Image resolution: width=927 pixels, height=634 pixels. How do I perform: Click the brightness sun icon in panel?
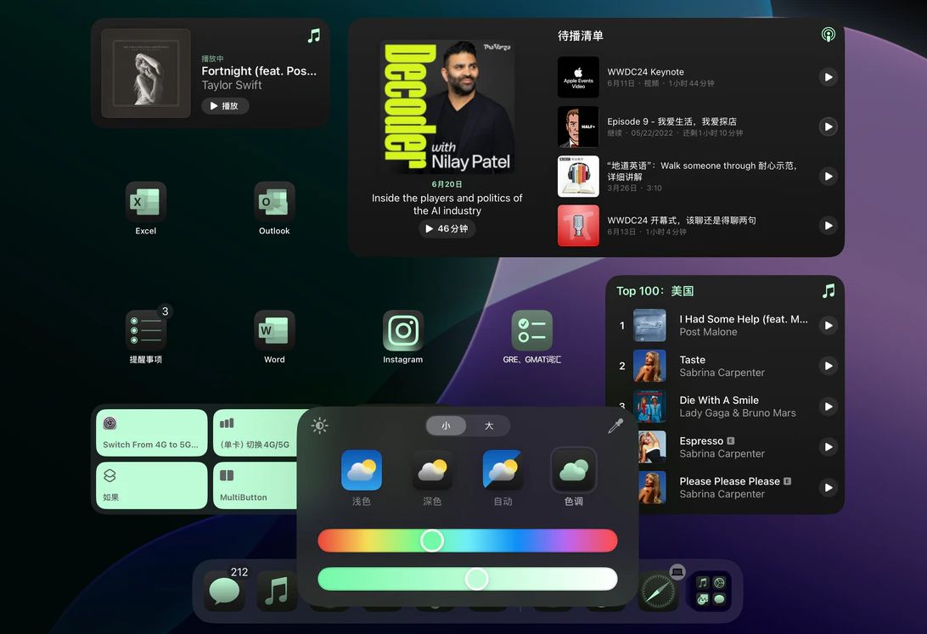tap(320, 426)
